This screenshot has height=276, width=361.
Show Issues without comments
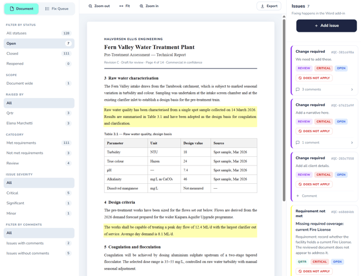39,253
